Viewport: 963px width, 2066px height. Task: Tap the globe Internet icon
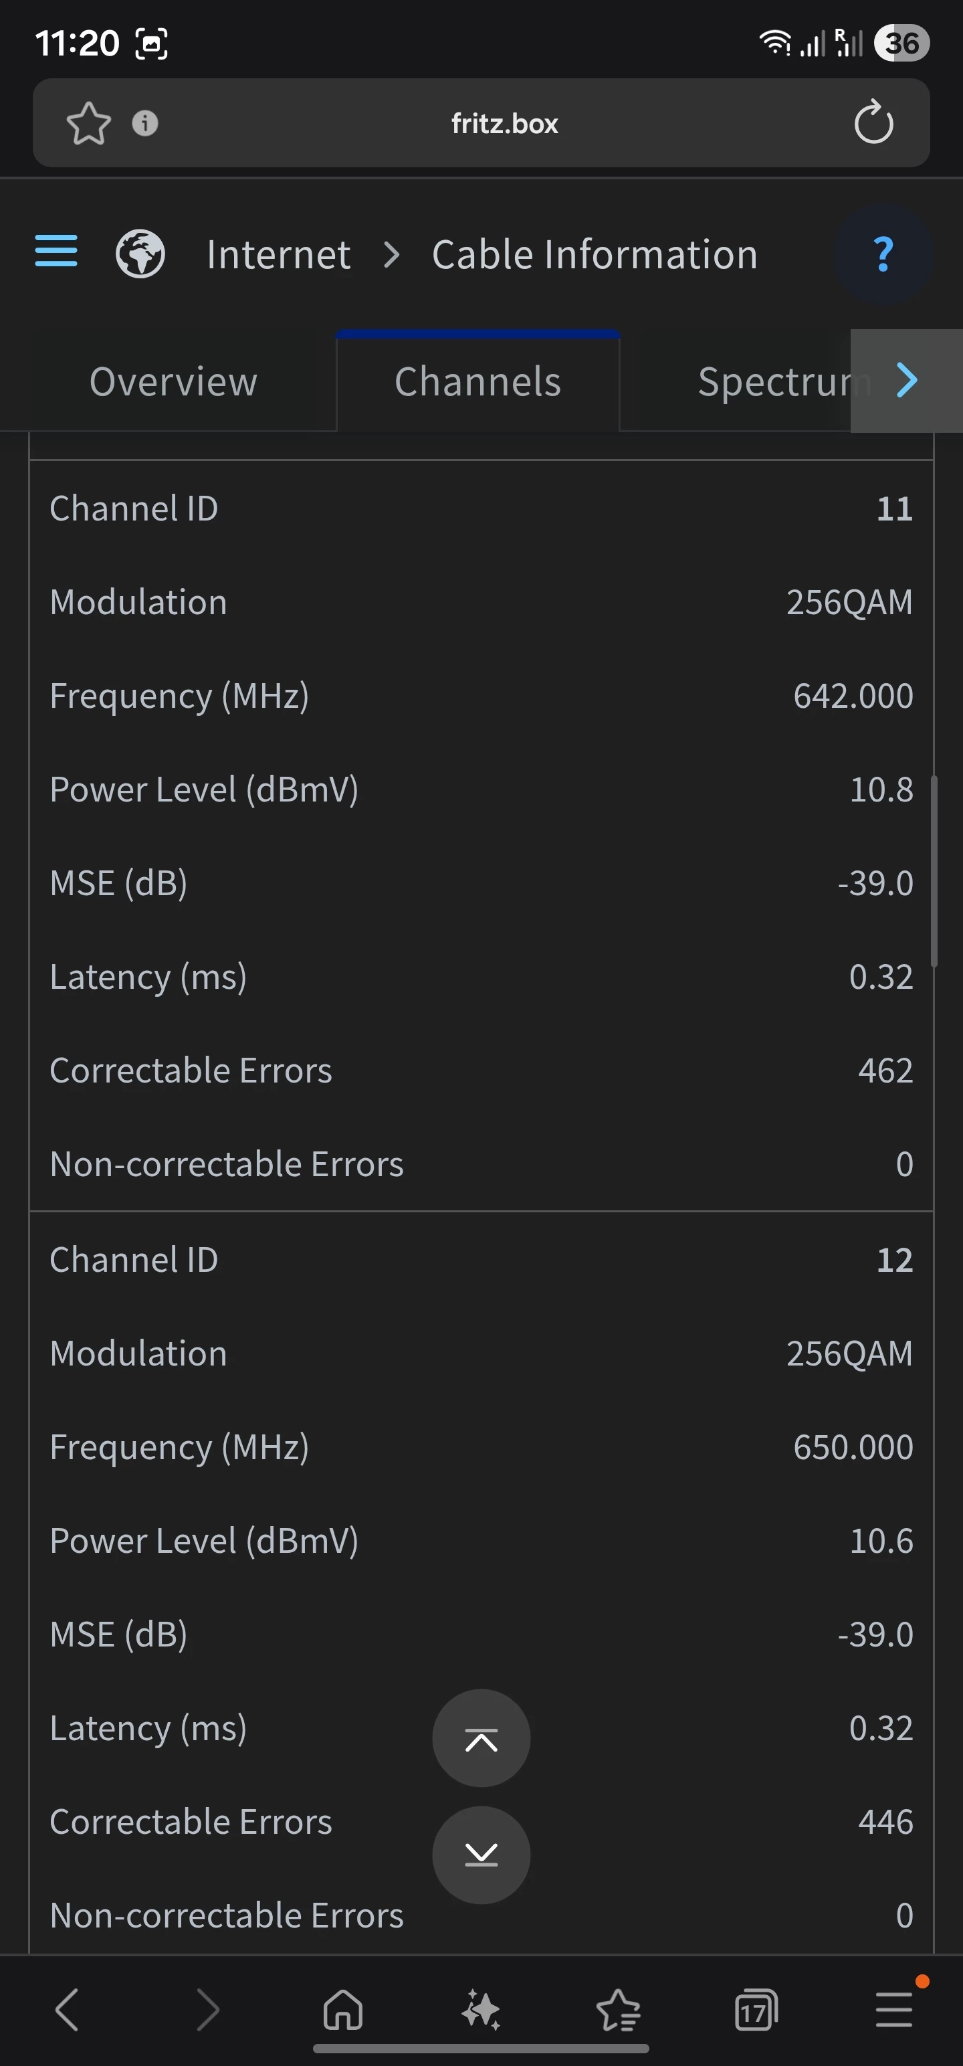point(140,254)
